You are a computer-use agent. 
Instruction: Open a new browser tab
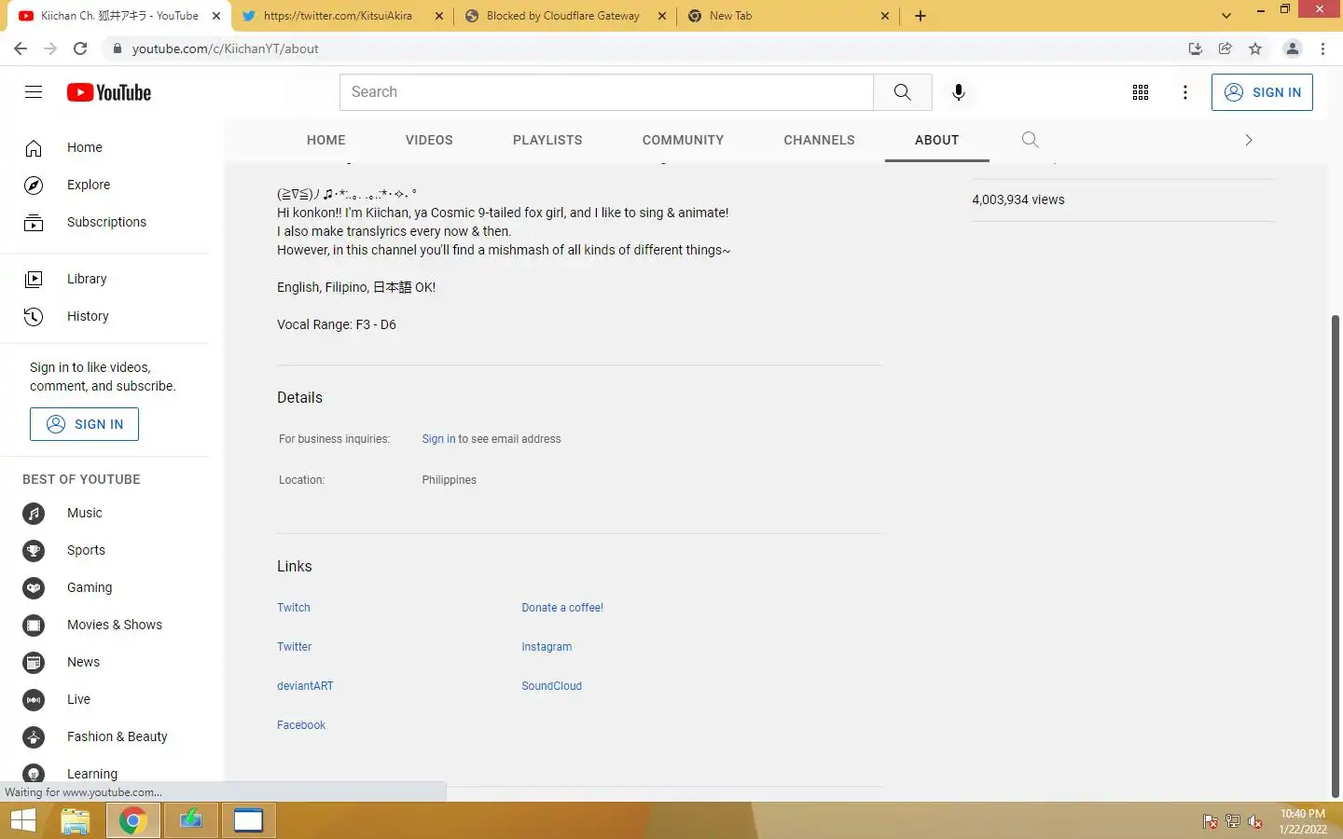coord(920,16)
